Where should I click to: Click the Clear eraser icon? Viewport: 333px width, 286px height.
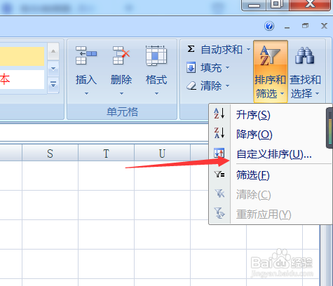[x=191, y=86]
